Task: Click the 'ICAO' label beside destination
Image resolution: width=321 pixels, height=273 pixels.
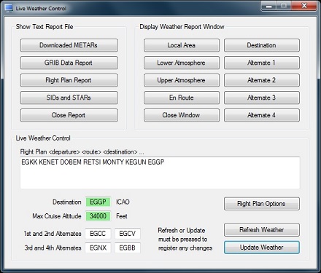Action: click(x=123, y=202)
